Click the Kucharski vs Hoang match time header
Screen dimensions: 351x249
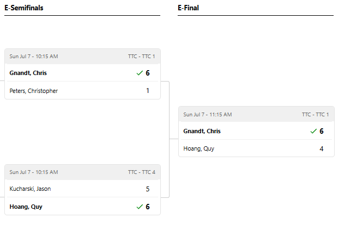point(34,172)
